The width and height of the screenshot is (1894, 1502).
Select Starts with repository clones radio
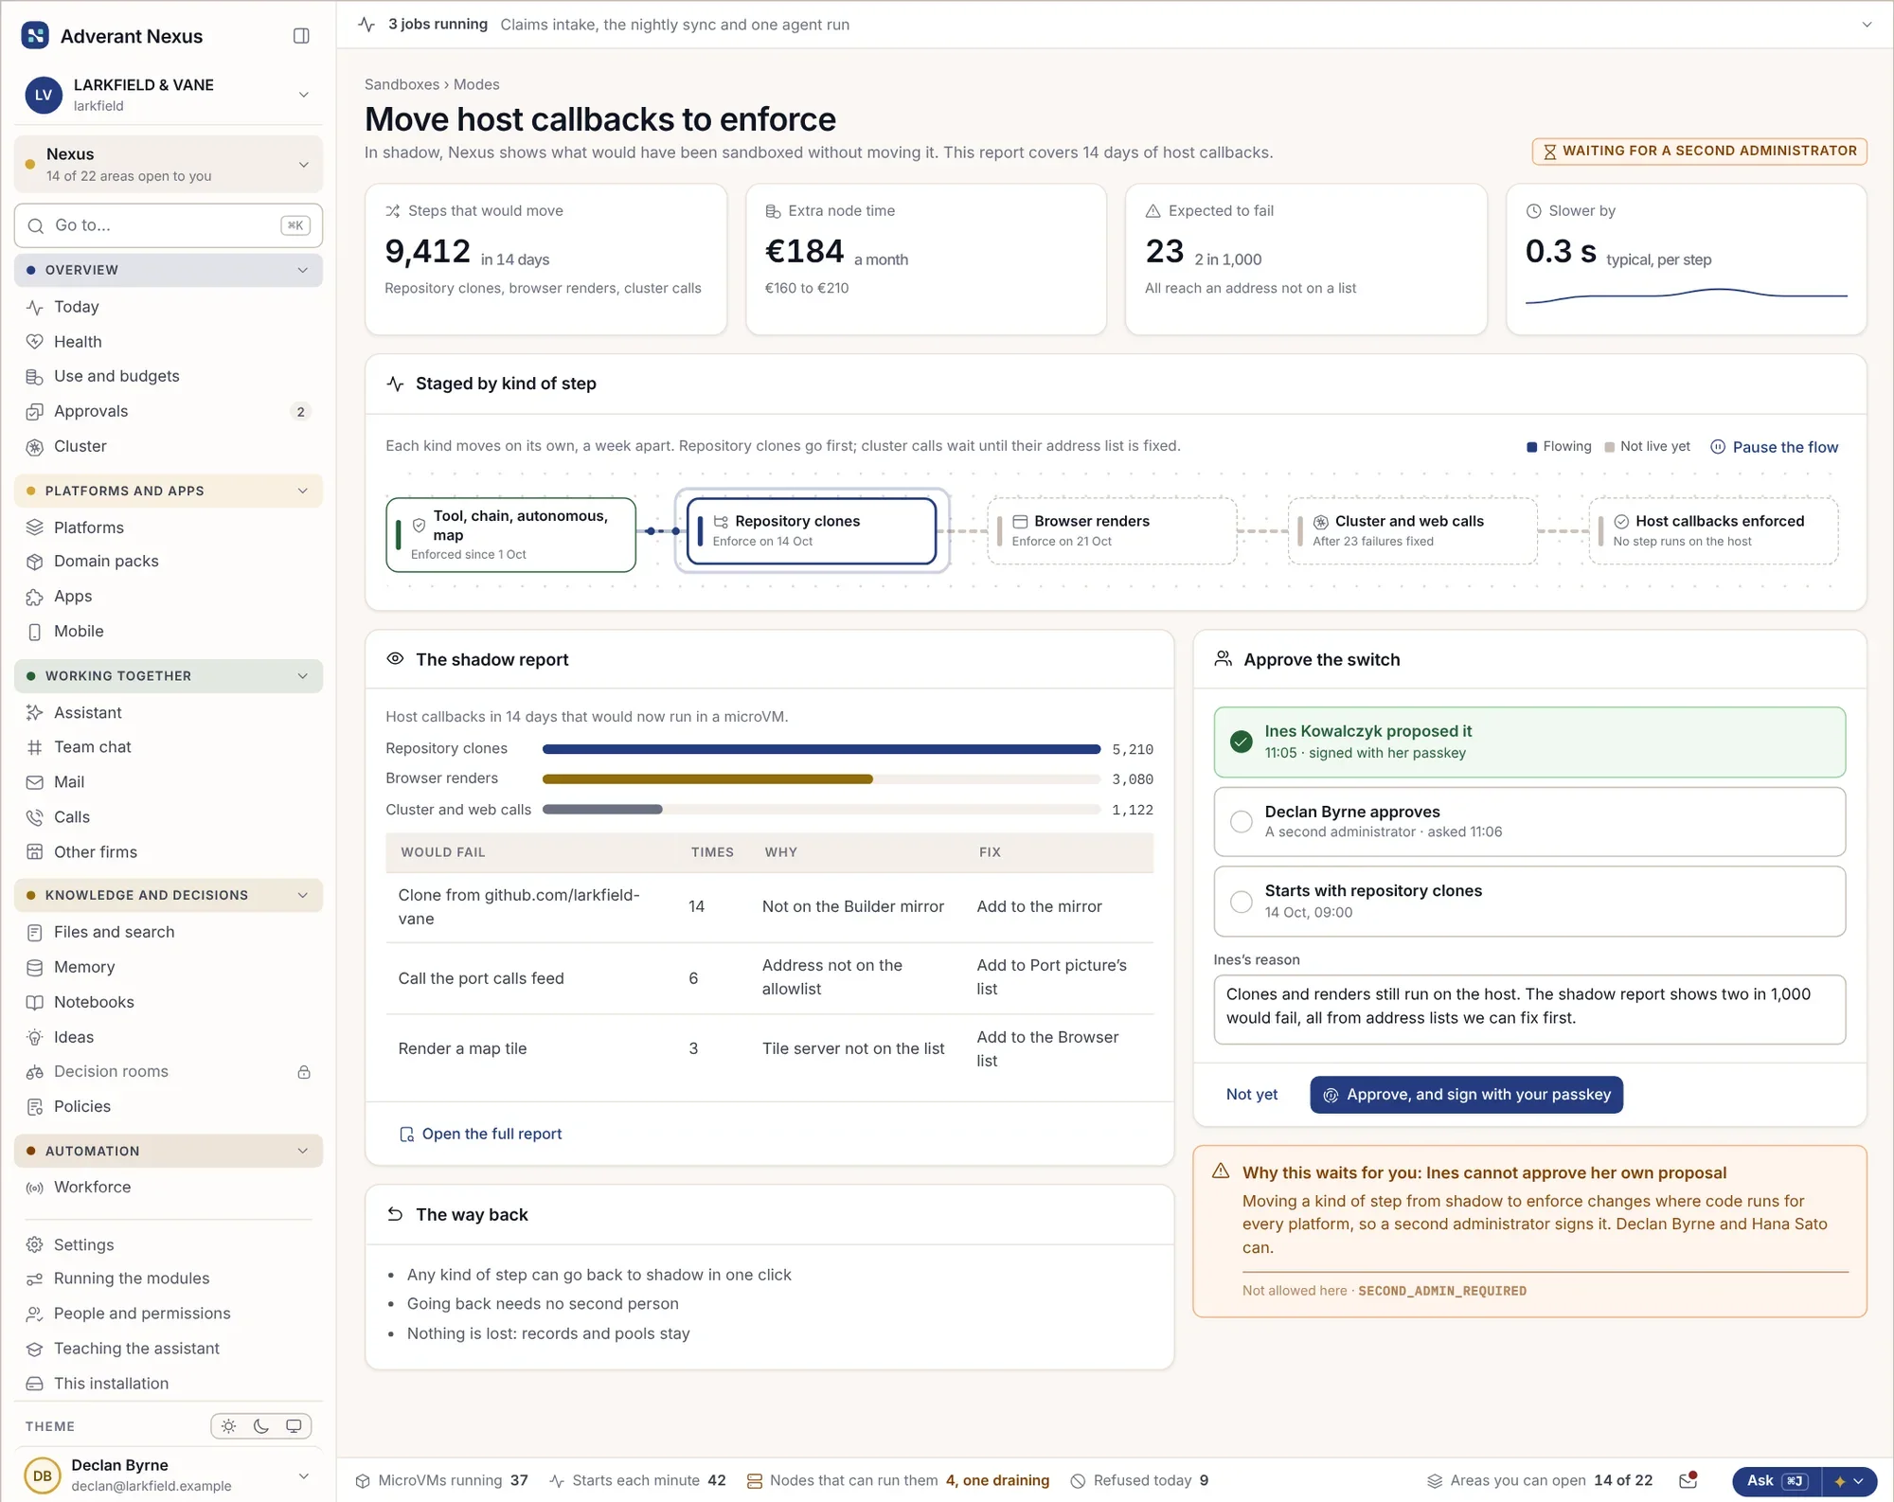1241,902
